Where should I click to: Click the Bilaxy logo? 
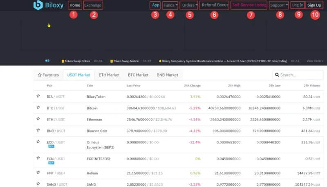(x=48, y=5)
